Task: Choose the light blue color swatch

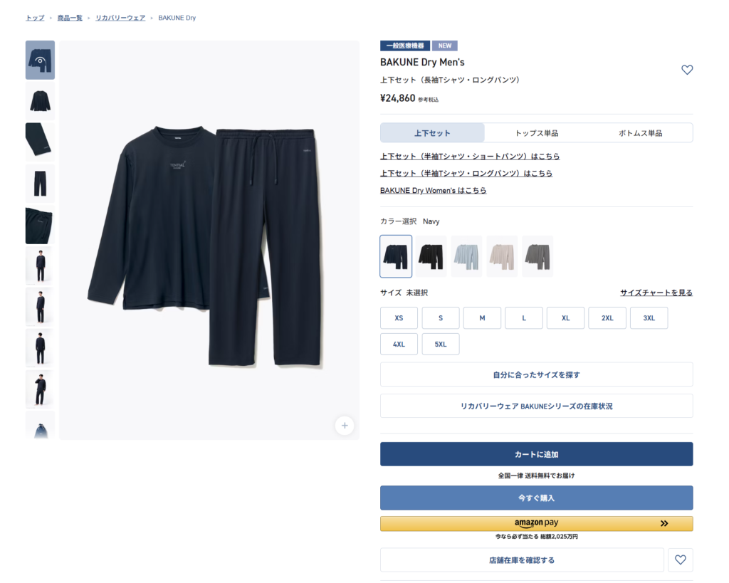Action: tap(466, 256)
